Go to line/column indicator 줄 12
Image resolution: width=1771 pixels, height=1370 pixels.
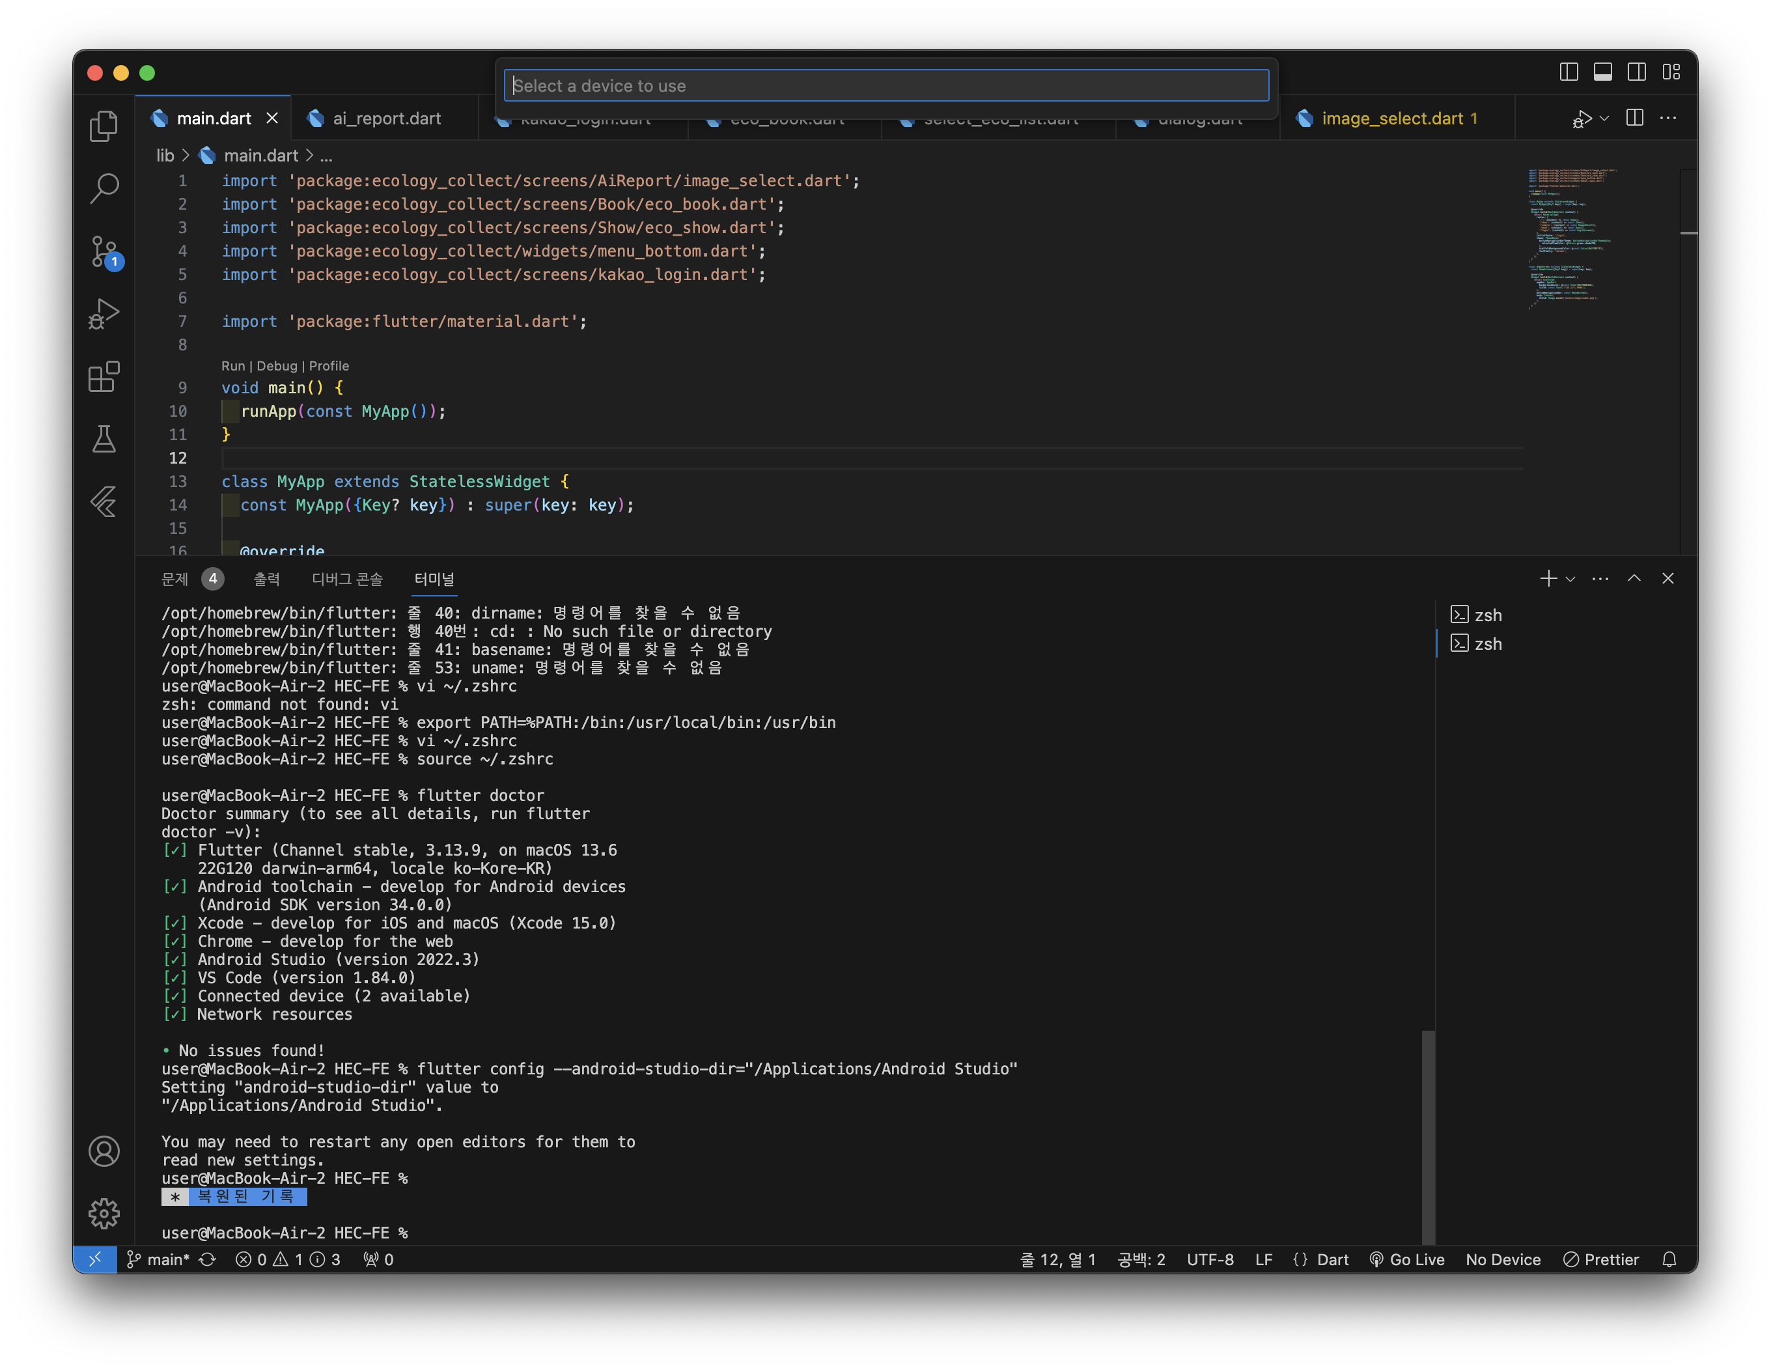click(x=1057, y=1259)
